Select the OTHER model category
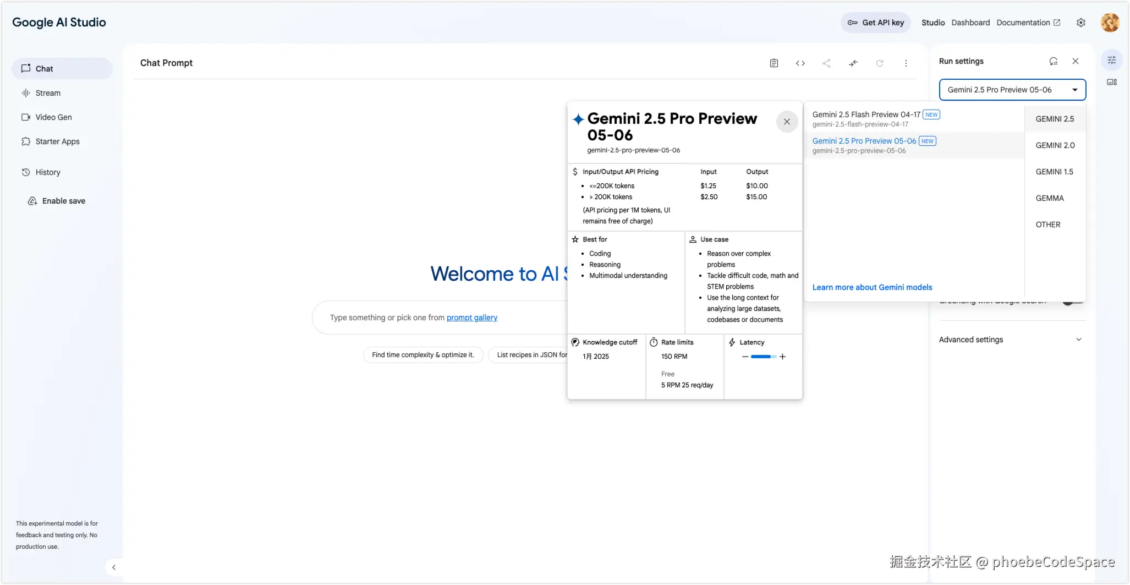This screenshot has width=1130, height=585. [x=1055, y=225]
